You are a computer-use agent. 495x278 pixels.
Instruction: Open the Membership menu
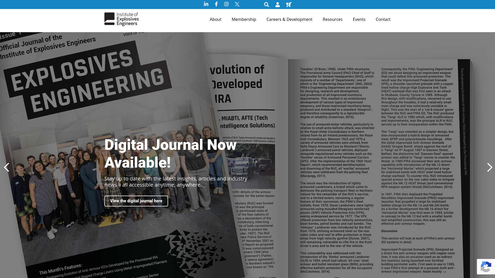(244, 19)
